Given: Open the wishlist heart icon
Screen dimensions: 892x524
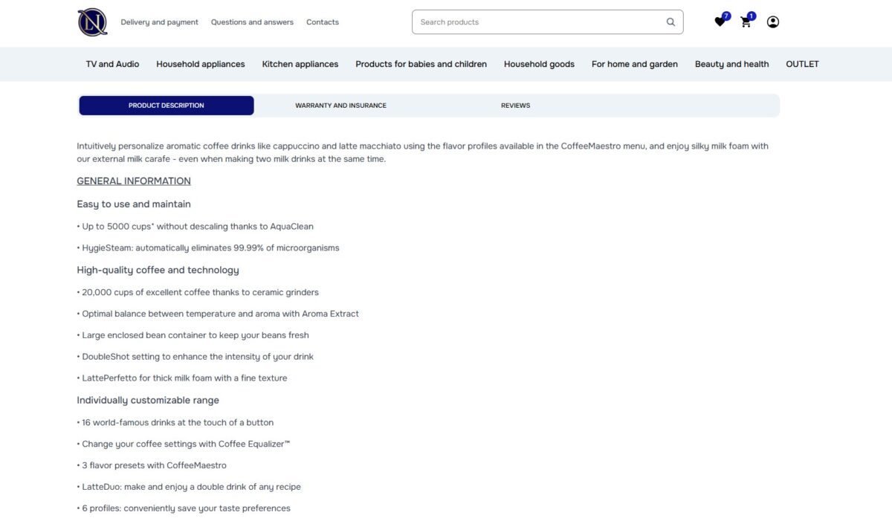Looking at the screenshot, I should [720, 22].
